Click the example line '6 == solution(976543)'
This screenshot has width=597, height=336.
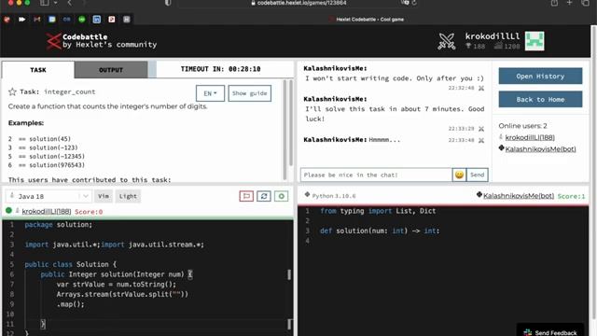coord(47,165)
